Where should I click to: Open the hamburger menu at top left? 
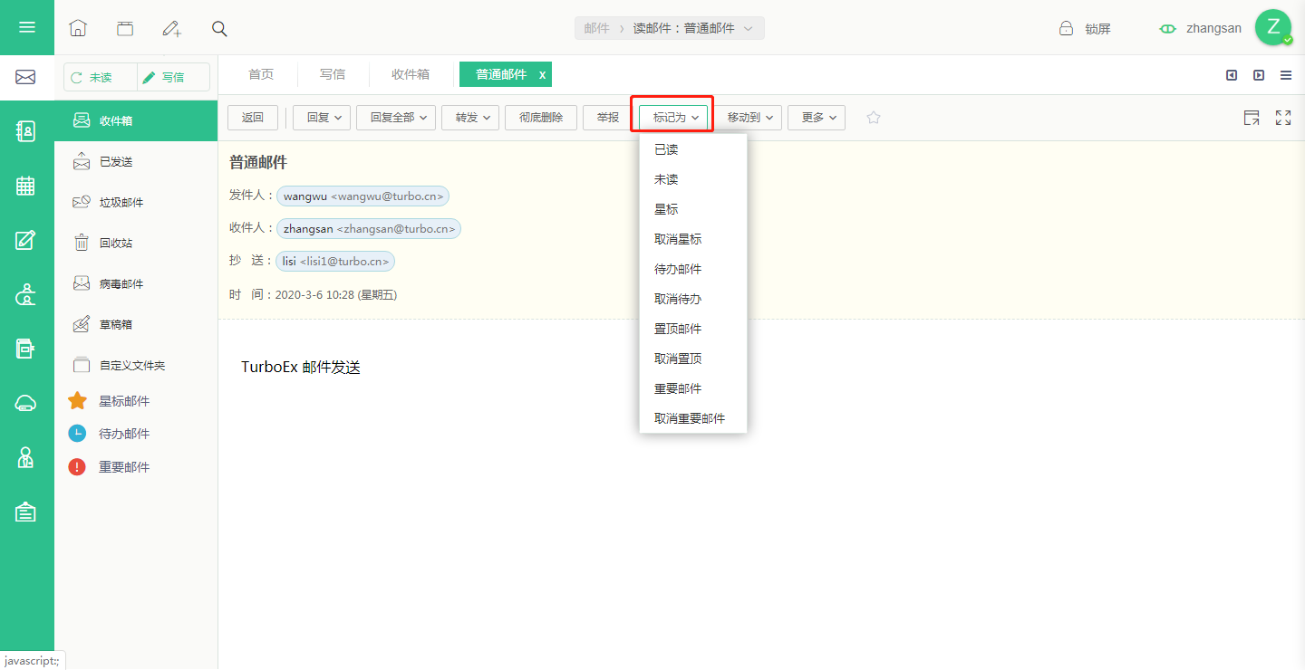[x=27, y=27]
